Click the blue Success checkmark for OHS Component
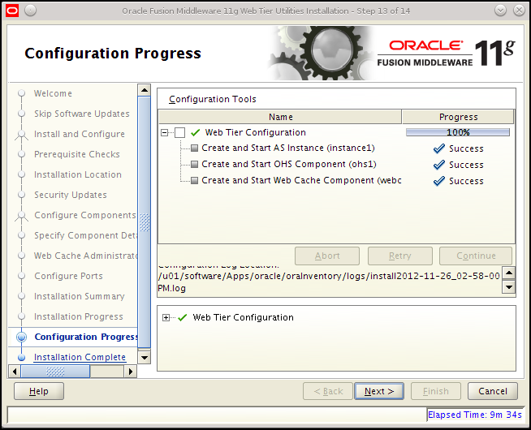Viewport: 531px width, 430px height. (439, 165)
